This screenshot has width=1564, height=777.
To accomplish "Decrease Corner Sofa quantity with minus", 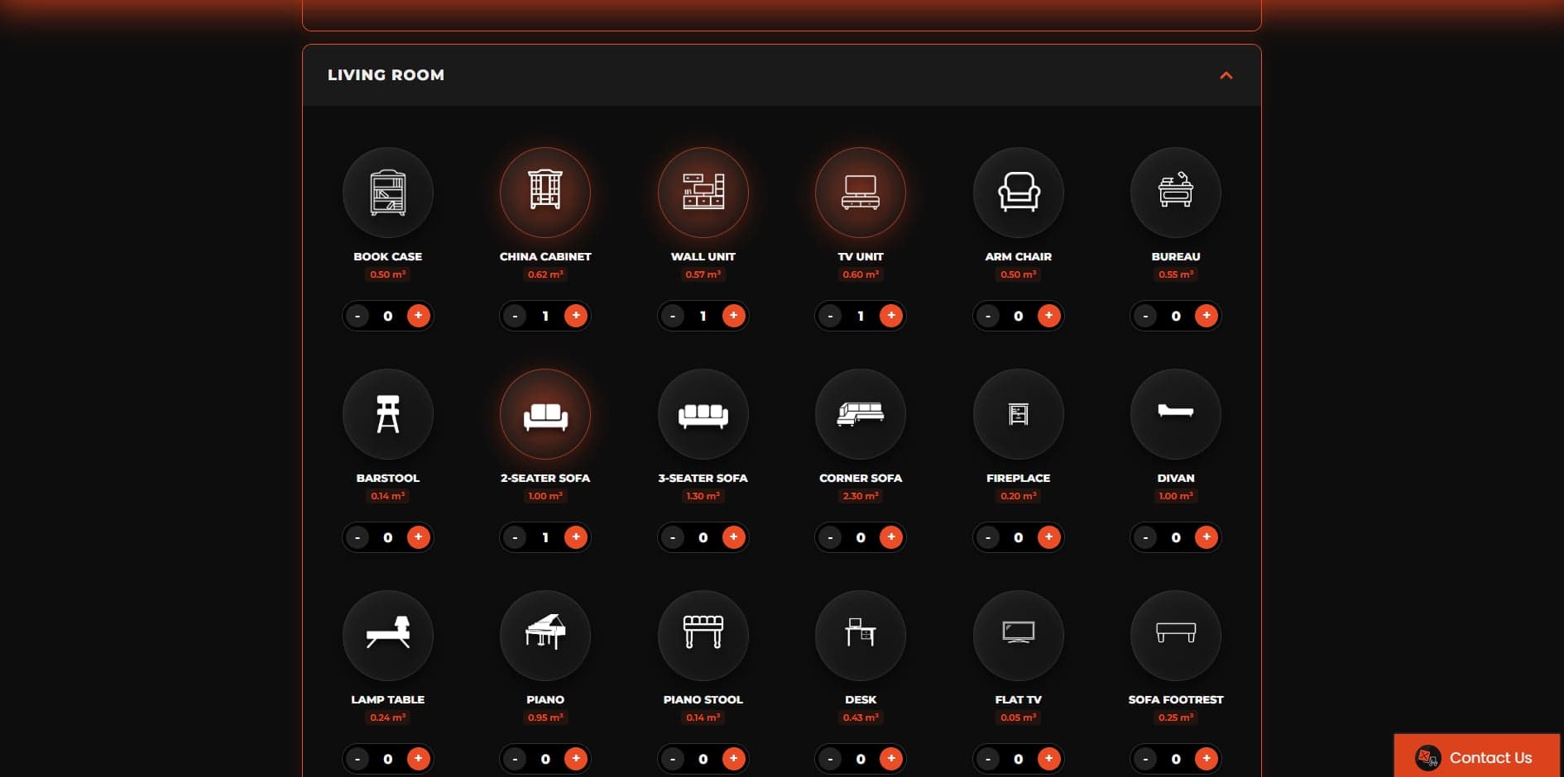I will (830, 537).
